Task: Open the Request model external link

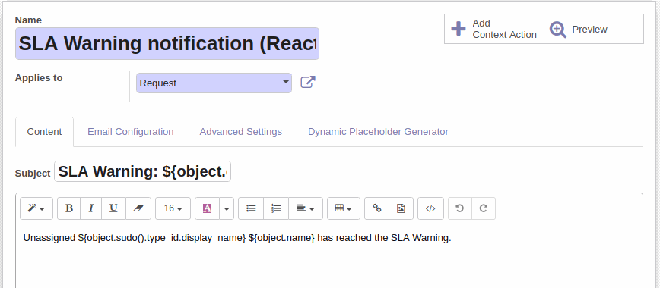Action: 308,83
